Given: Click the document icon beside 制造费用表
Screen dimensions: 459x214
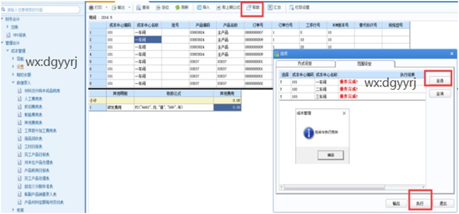Looking at the screenshot, I should 20,115.
